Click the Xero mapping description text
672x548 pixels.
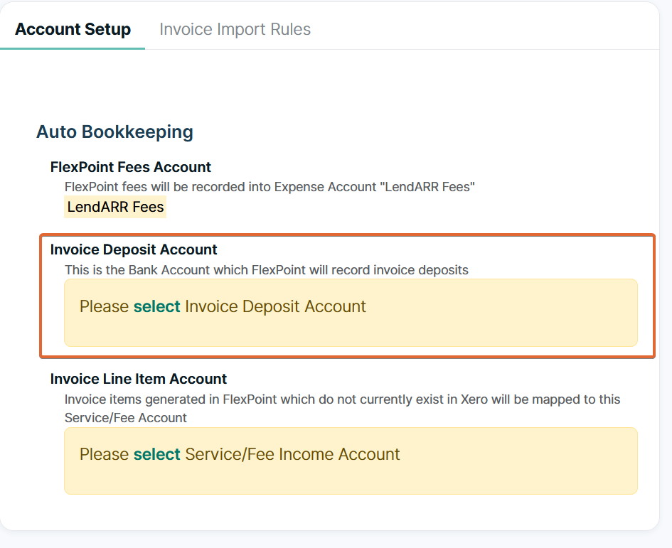pos(341,407)
